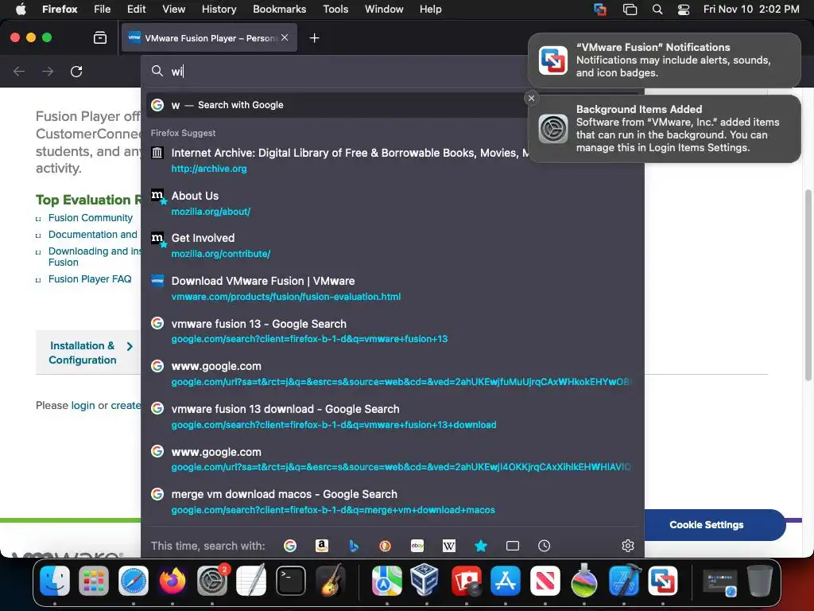Open TextEdit from the Dock
The width and height of the screenshot is (814, 611).
pyautogui.click(x=251, y=580)
